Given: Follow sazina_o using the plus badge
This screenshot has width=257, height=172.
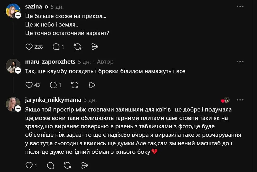Looking at the screenshot, I should [18, 15].
